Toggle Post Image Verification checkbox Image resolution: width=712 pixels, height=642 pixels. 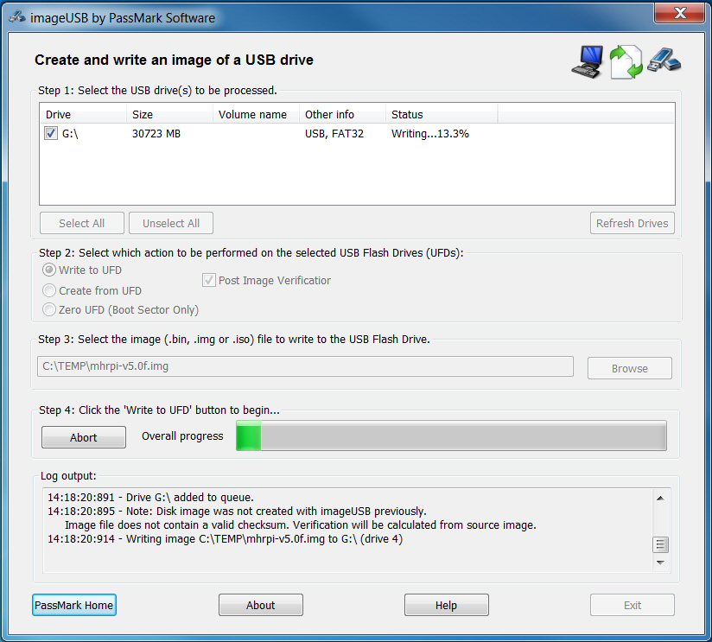click(x=209, y=280)
